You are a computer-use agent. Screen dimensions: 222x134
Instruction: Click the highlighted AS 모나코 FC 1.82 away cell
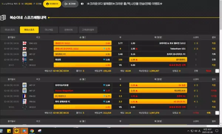tap(158, 102)
